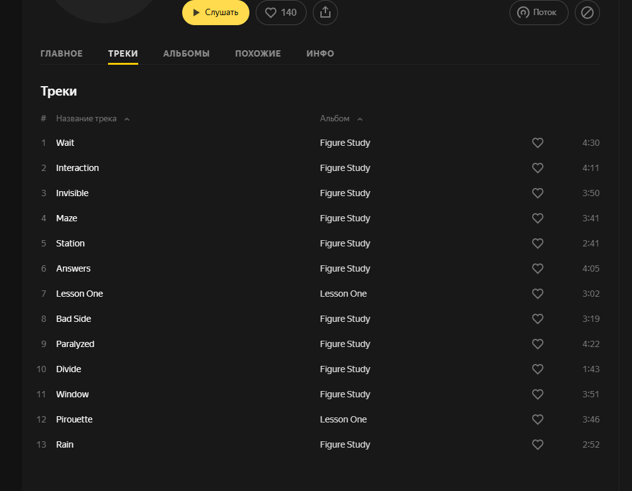Open Figure Study album link in Maze row
Viewport: 632px width, 491px height.
point(345,218)
